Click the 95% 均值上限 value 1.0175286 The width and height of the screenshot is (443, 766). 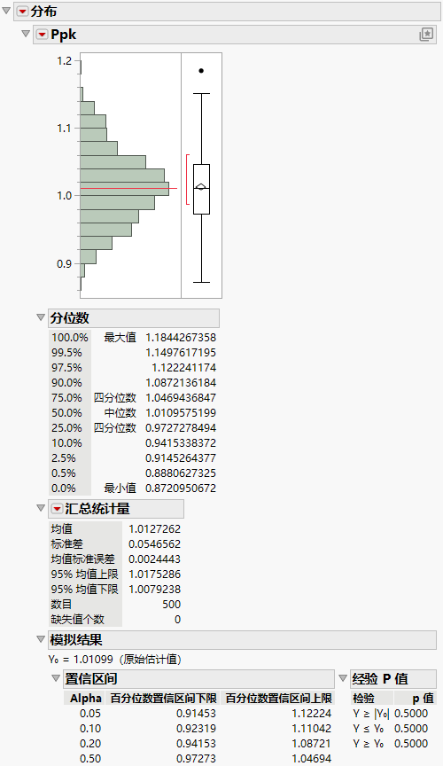[x=154, y=574]
